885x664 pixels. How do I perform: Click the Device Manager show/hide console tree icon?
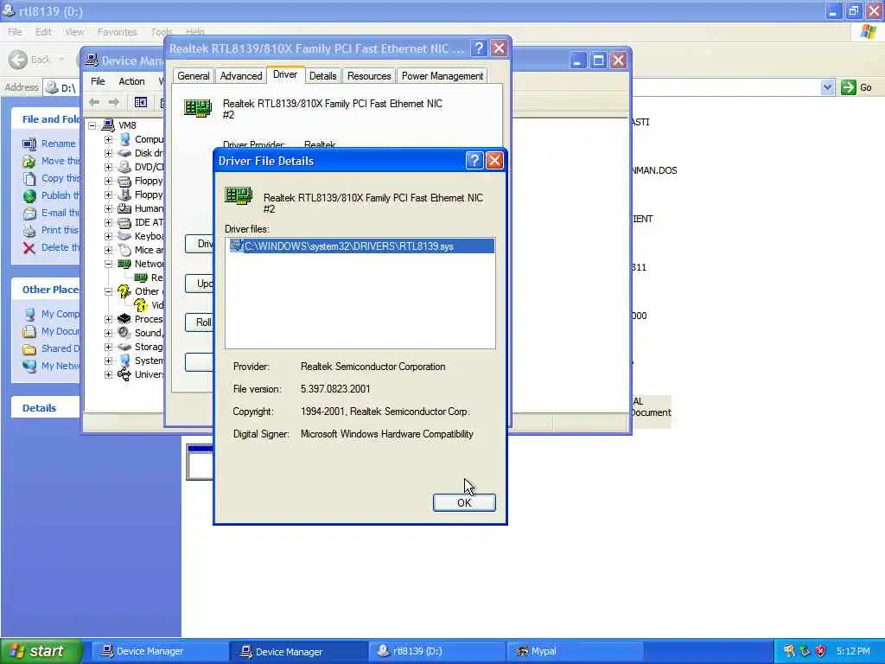141,102
